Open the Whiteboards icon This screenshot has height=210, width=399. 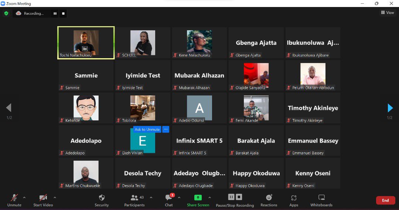coord(321,197)
